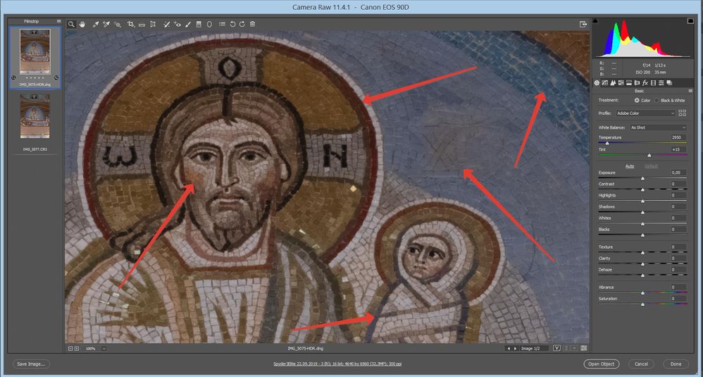Screen dimensions: 703x377
Task: Open the profile browser grid icon
Action: click(x=683, y=113)
